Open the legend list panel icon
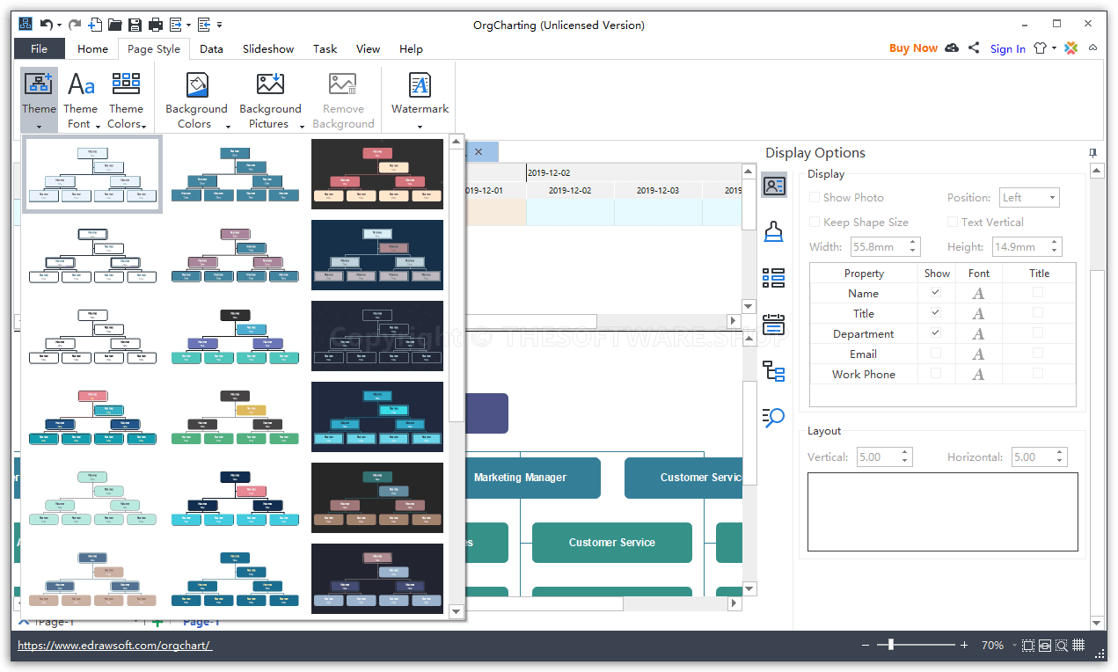 [773, 278]
